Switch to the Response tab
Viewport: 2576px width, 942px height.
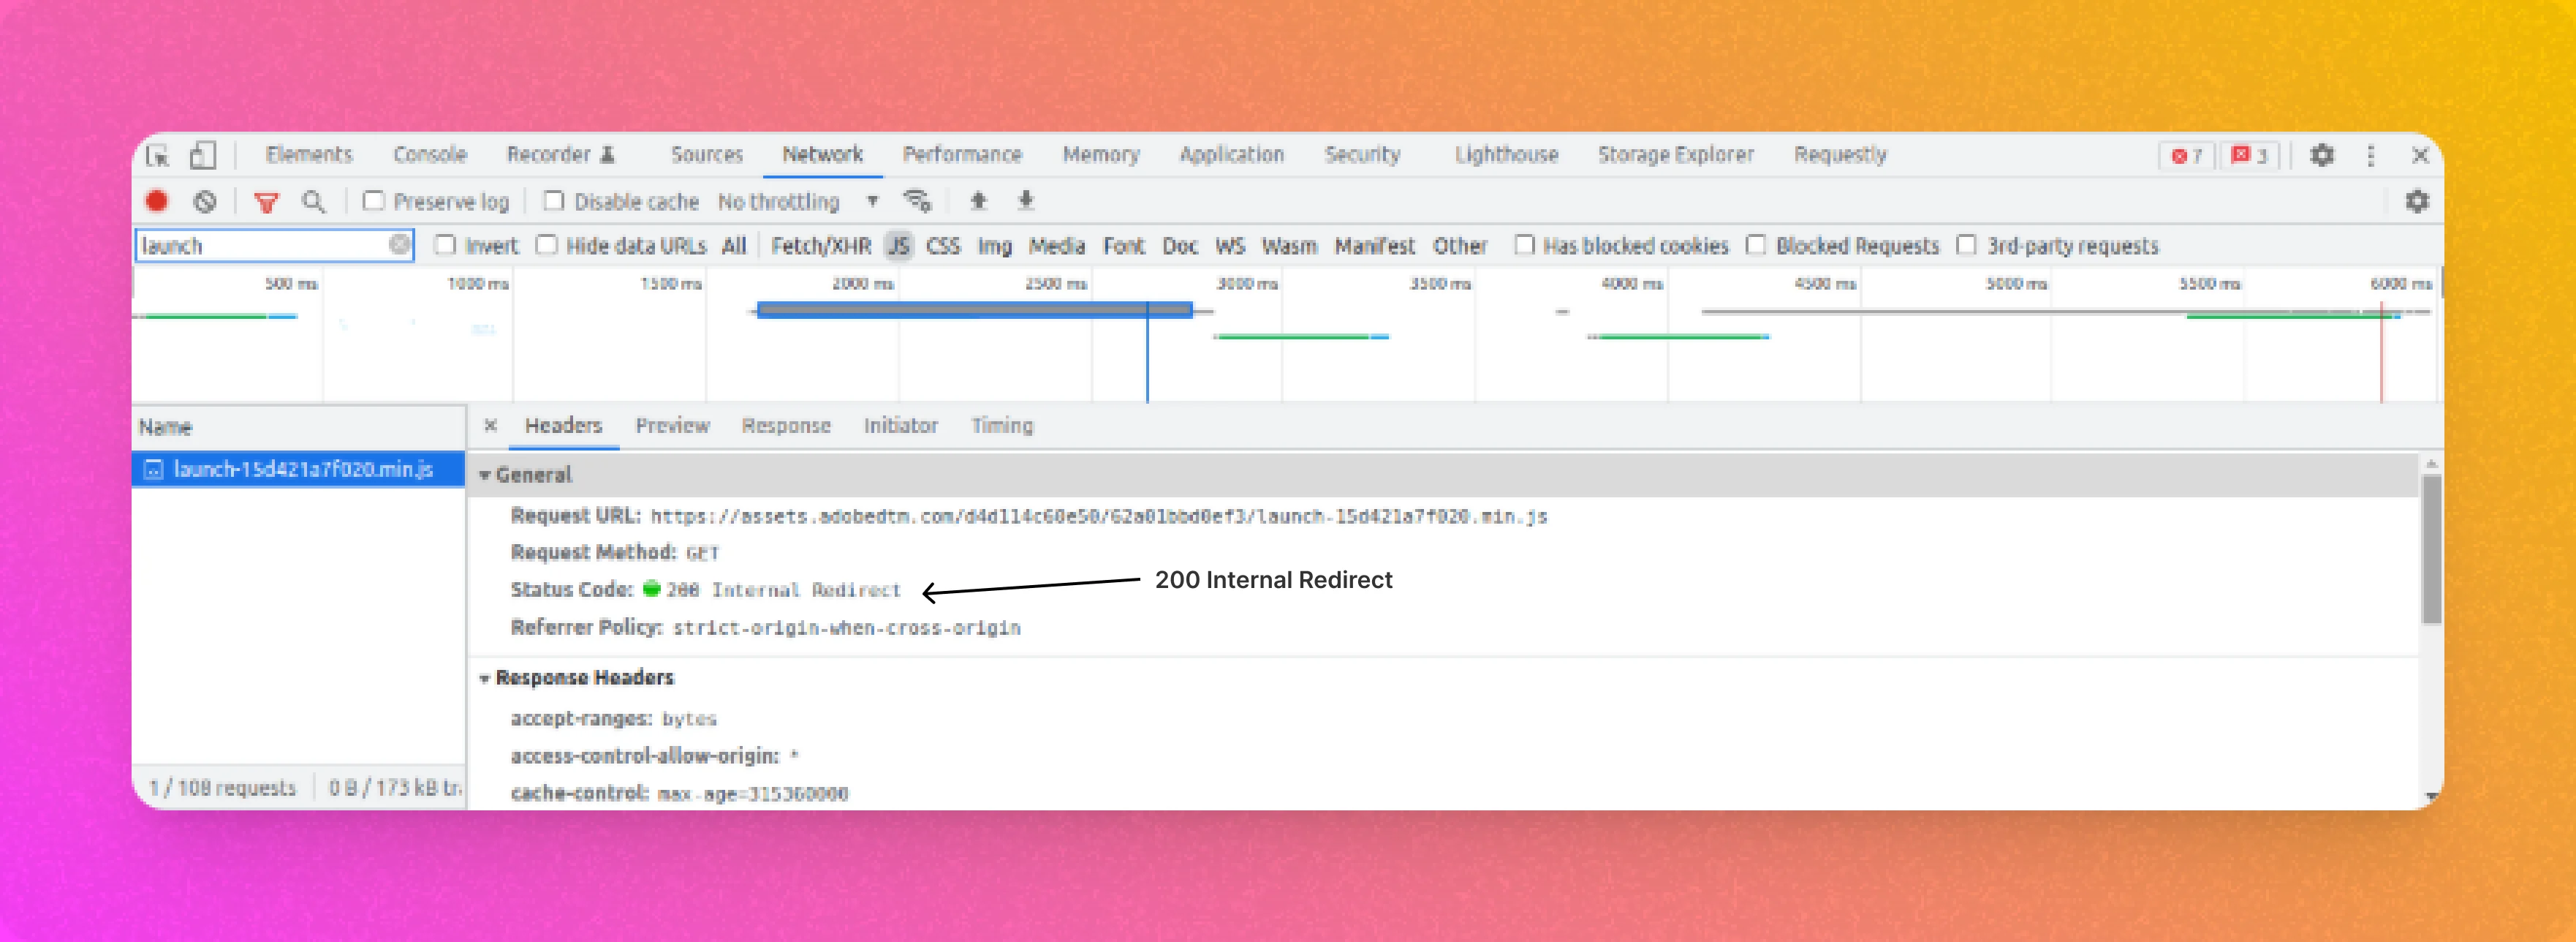786,426
